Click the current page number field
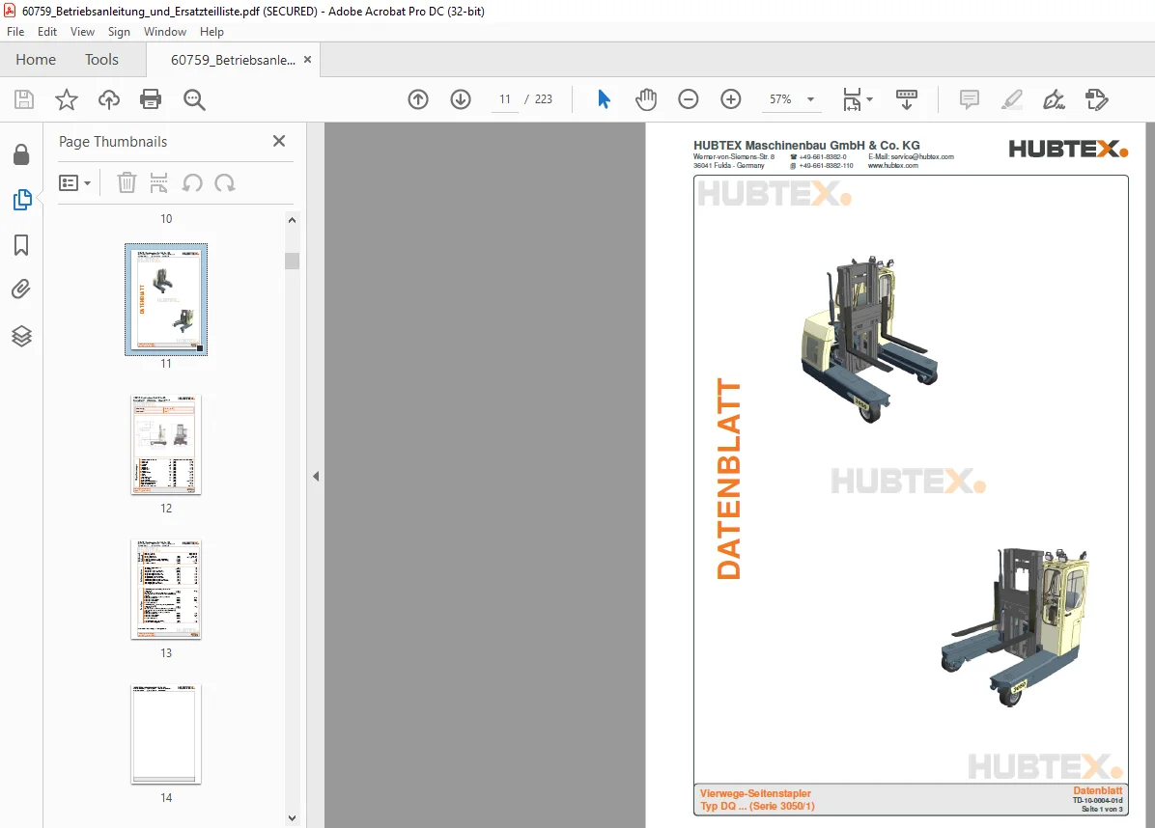1155x828 pixels. pyautogui.click(x=504, y=99)
